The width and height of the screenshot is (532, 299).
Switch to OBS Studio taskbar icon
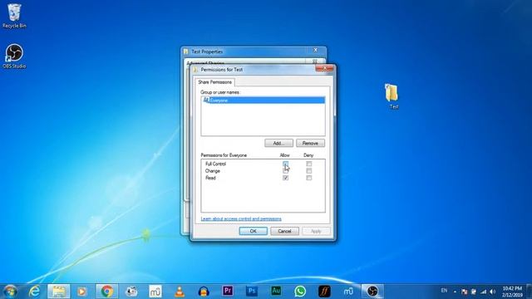[x=372, y=292]
